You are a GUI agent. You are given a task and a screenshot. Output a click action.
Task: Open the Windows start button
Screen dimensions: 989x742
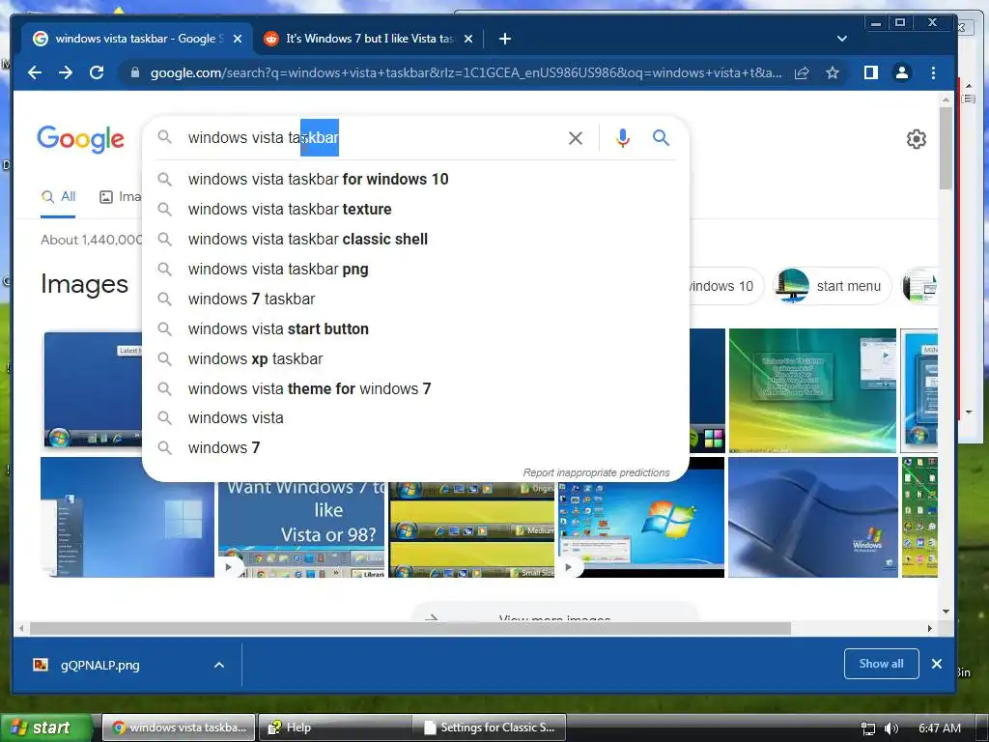45,728
